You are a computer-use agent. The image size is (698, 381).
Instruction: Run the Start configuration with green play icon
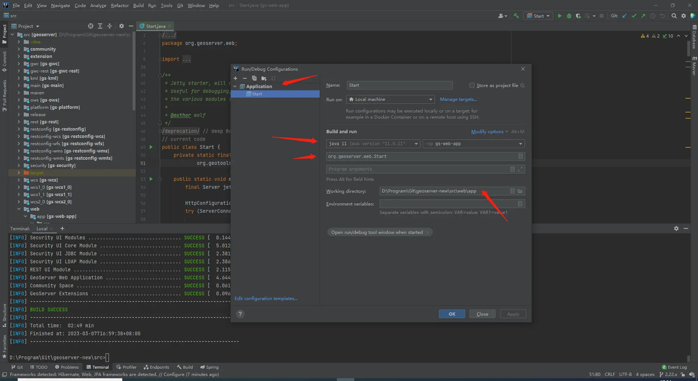pos(560,16)
